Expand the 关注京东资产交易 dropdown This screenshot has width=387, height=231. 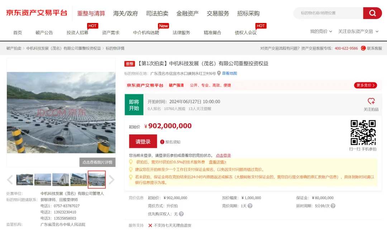coord(358,32)
